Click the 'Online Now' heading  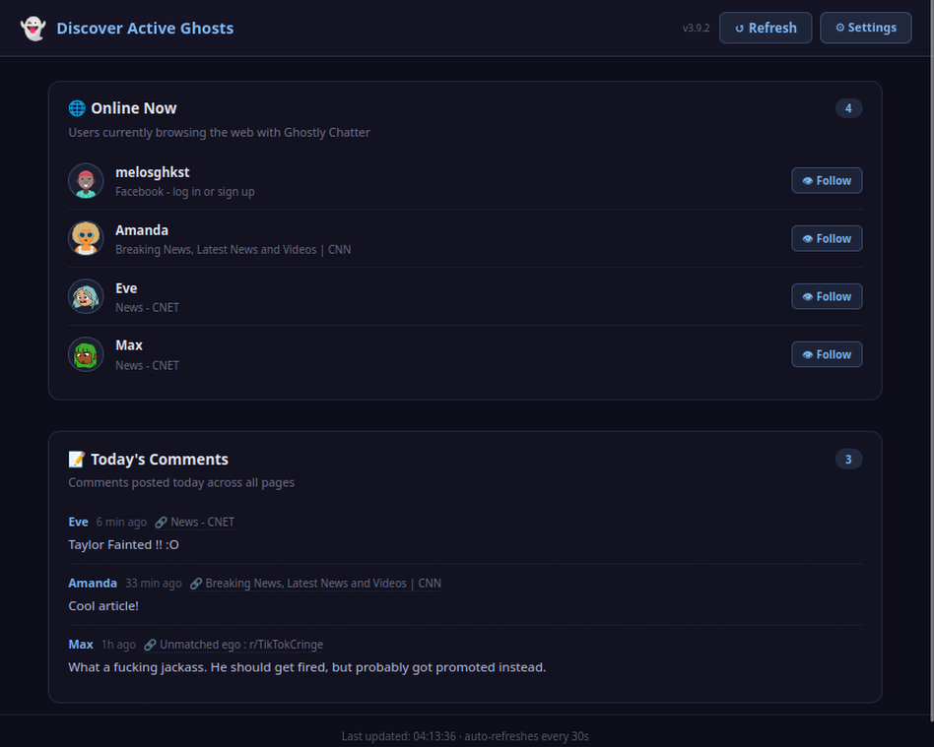[133, 108]
